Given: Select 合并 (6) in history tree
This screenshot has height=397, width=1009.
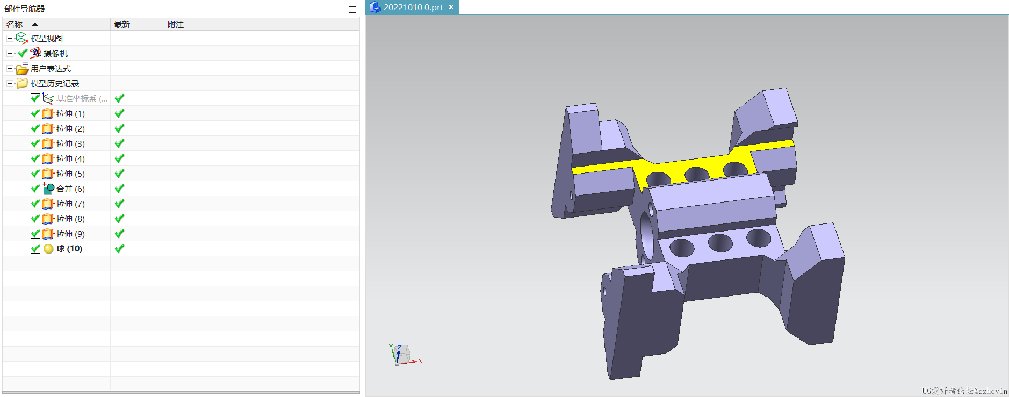Looking at the screenshot, I should (x=70, y=189).
